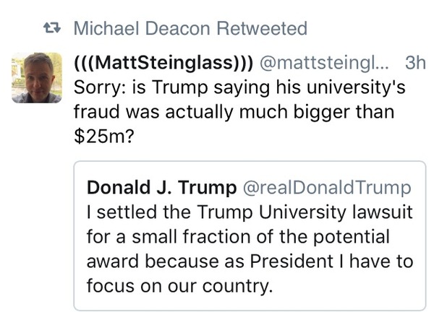Click the Donald J. Trump name
This screenshot has width=434, height=312.
tap(161, 188)
